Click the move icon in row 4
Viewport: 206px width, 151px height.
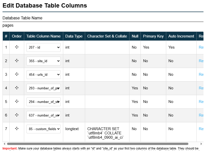pyautogui.click(x=17, y=88)
